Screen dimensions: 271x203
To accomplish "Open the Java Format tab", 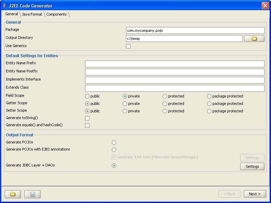I will tap(32, 14).
